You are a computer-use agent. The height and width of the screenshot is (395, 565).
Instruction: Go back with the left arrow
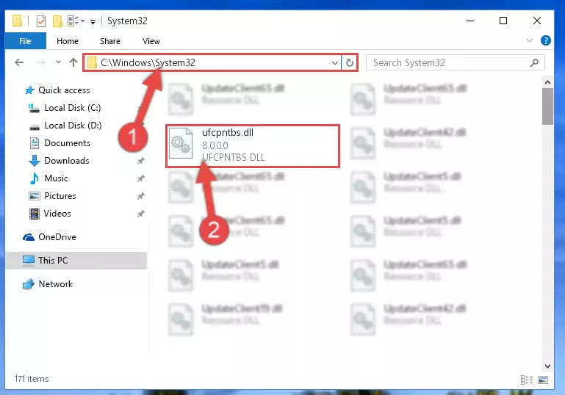pos(19,62)
